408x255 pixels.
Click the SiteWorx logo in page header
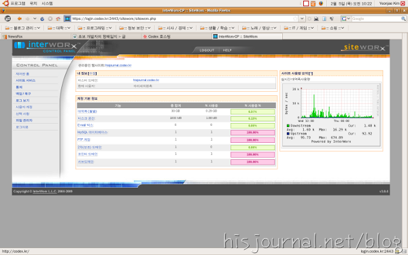coord(364,48)
